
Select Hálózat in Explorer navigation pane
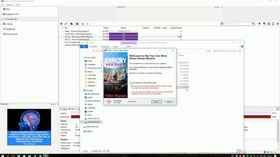point(88,131)
